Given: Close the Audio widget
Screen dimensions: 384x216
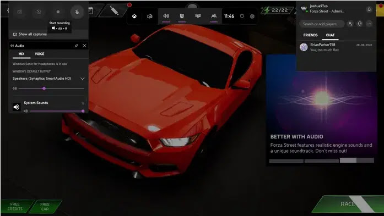Looking at the screenshot, I should click(84, 46).
